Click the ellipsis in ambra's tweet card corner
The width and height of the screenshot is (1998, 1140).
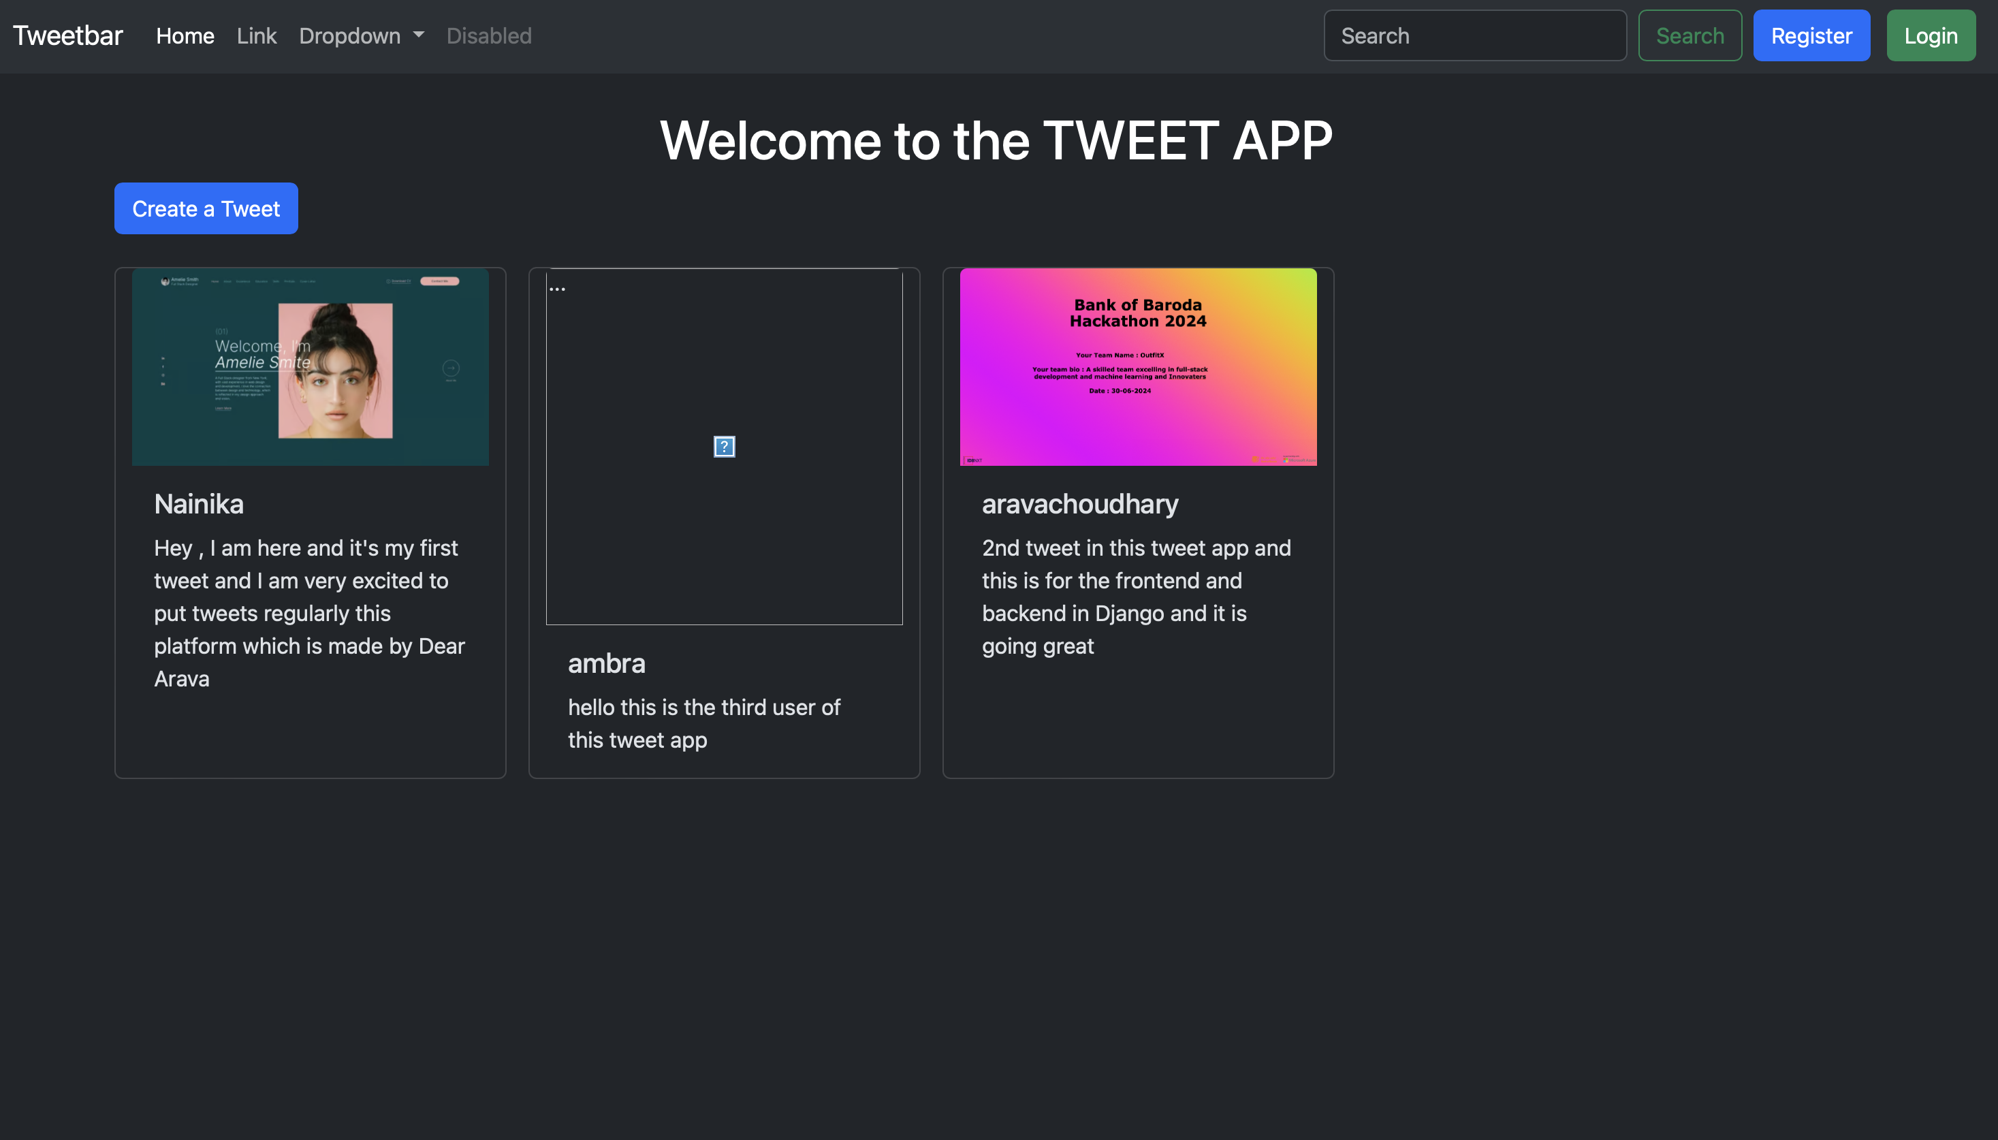pyautogui.click(x=558, y=287)
